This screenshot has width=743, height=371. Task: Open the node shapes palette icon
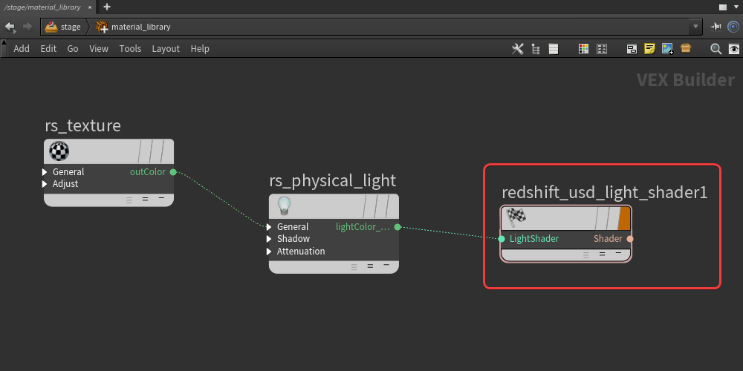click(602, 49)
